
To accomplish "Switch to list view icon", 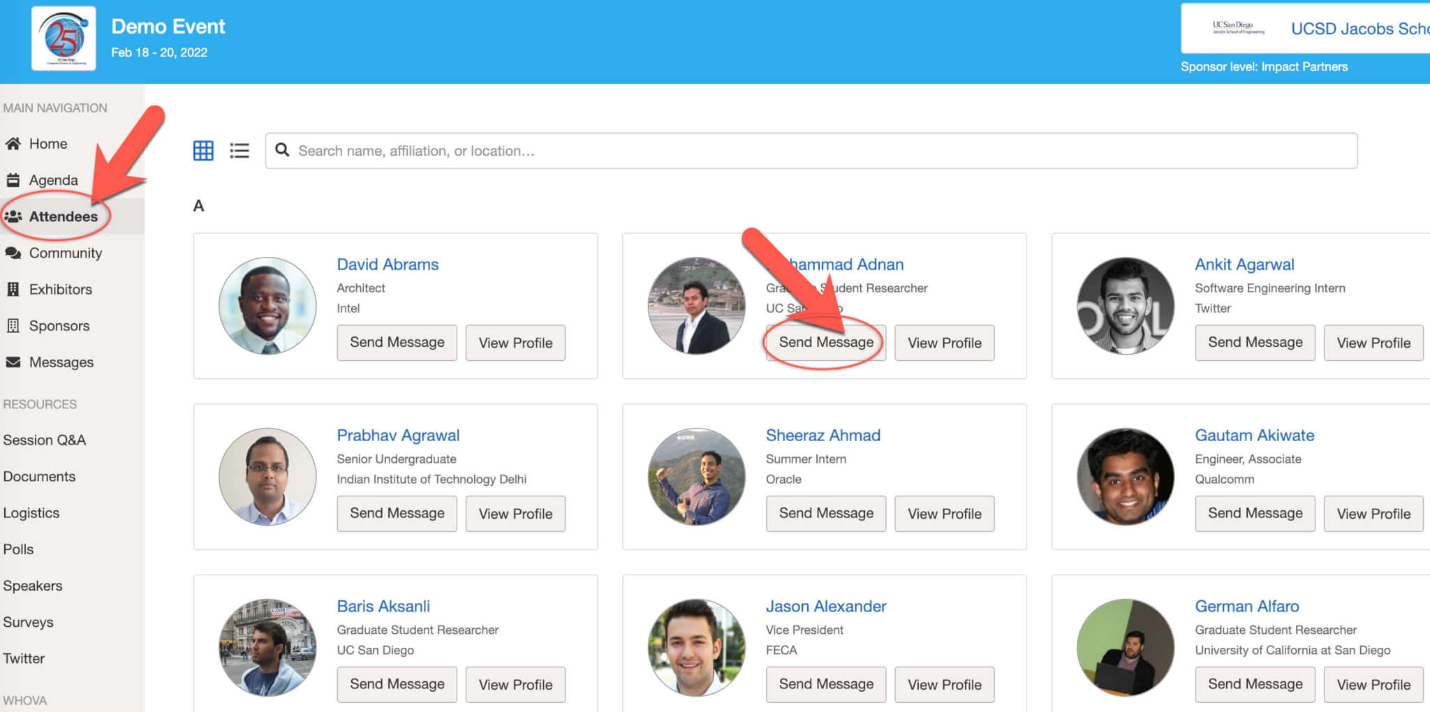I will (239, 151).
